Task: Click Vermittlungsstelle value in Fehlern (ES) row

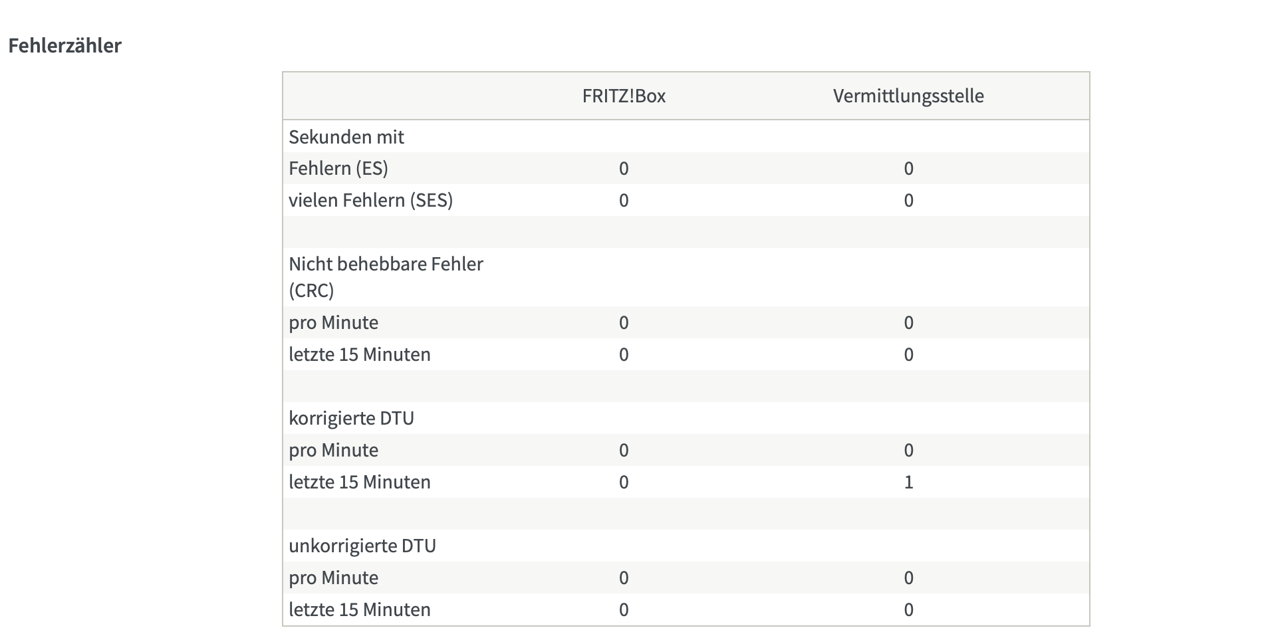Action: [908, 168]
